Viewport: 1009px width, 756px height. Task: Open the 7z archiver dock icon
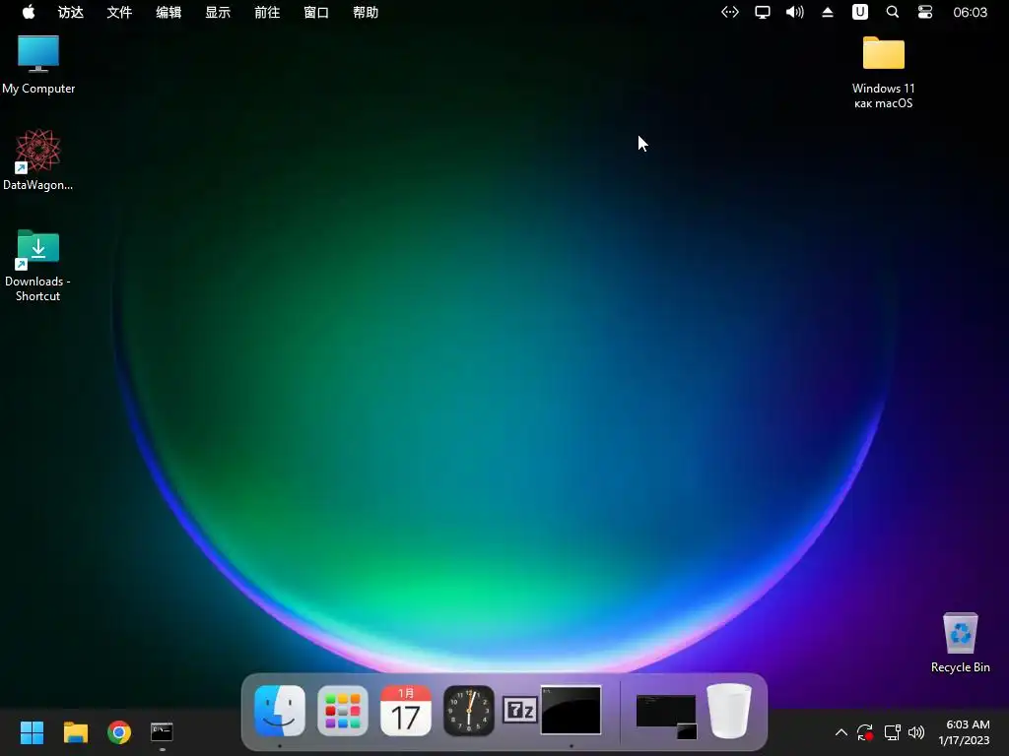[x=520, y=711]
